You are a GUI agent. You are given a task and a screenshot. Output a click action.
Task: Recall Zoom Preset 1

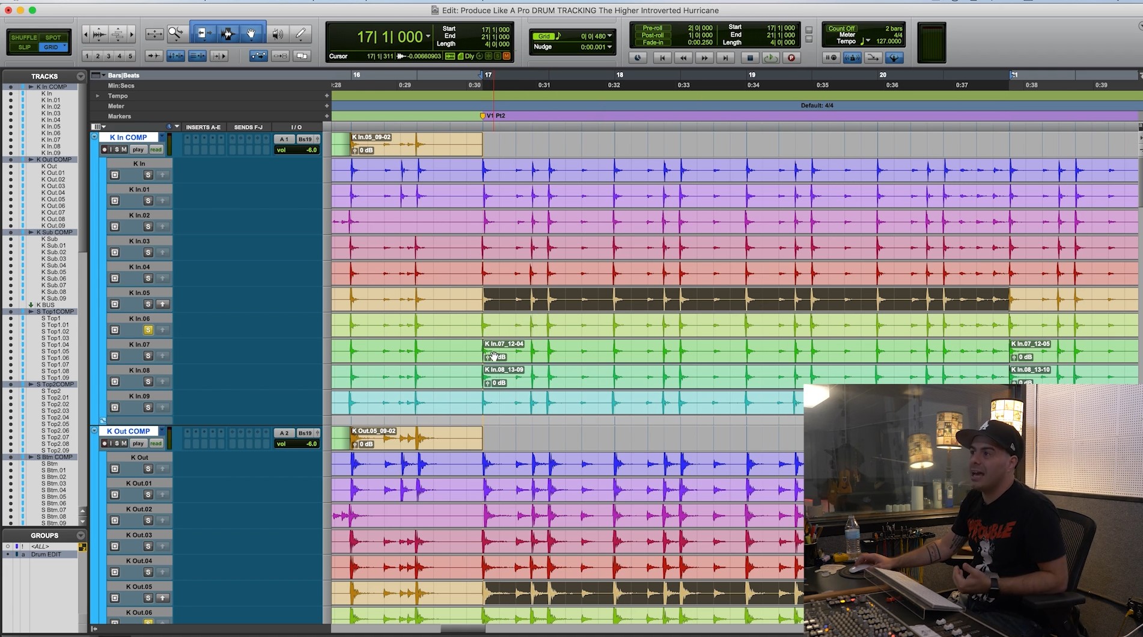tap(87, 56)
